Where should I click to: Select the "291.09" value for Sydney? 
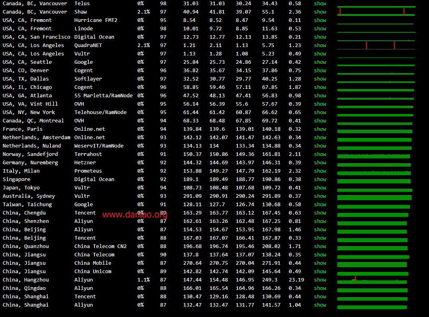(x=192, y=196)
